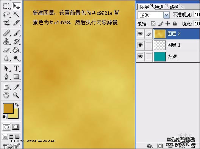The width and height of the screenshot is (200, 149).
Task: Select the Brush tool in toolbox
Action: pyautogui.click(x=16, y=33)
